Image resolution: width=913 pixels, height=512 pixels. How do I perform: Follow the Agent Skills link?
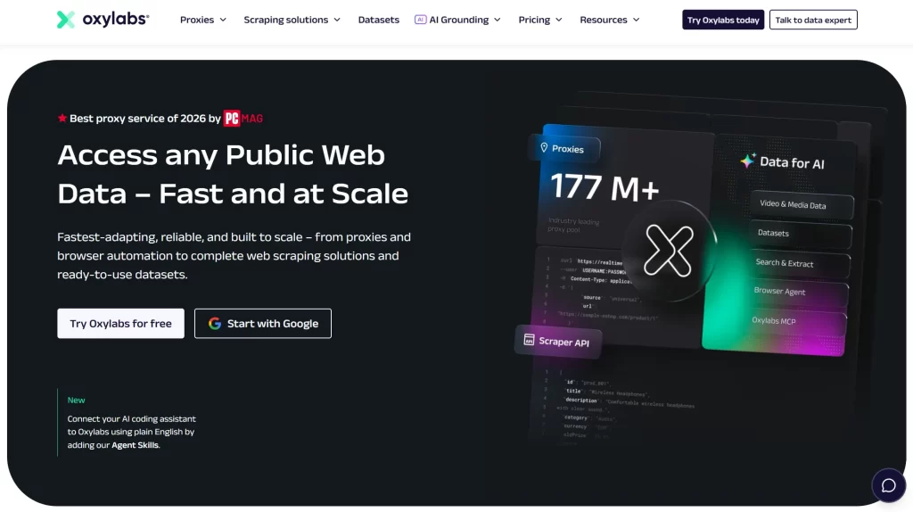coord(136,445)
